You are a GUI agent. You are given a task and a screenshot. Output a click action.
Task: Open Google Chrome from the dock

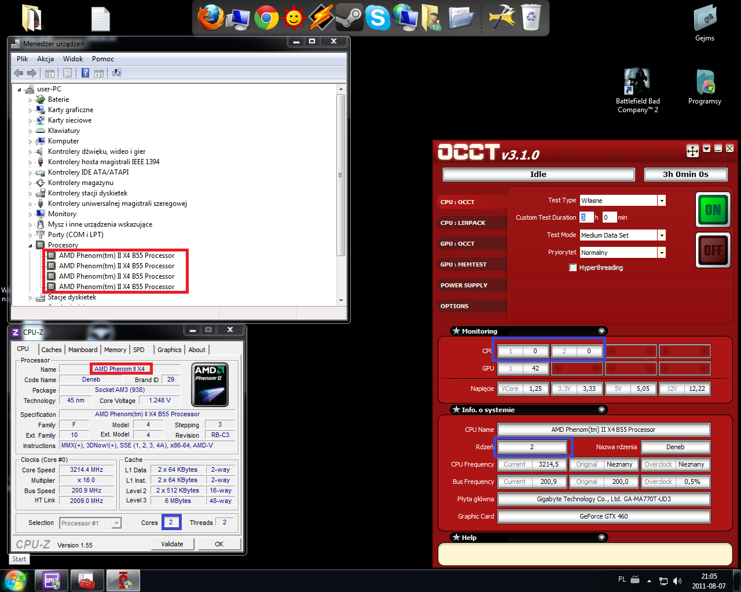266,18
